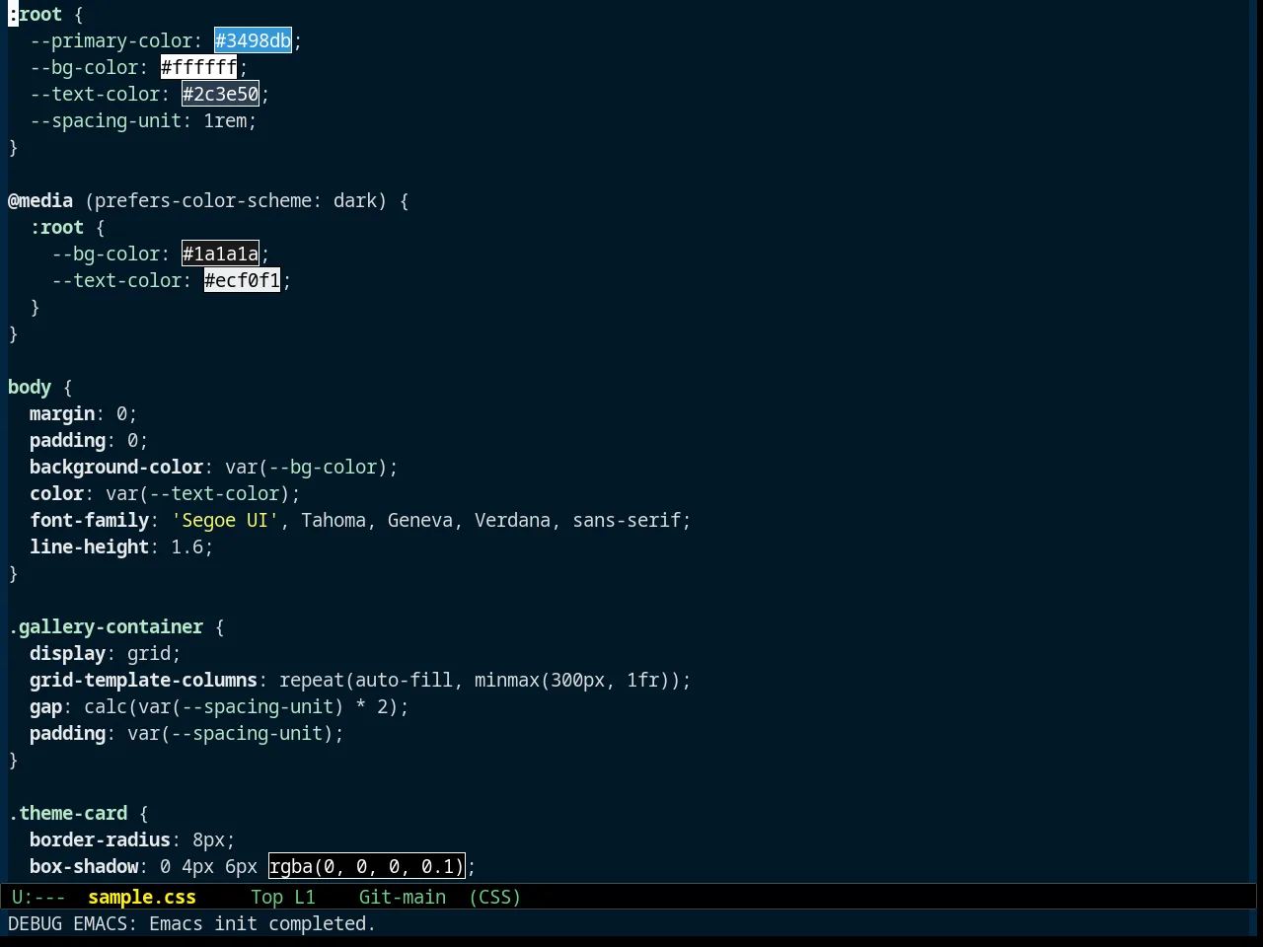Viewport: 1263px width, 947px height.
Task: Click the background-color property
Action: [116, 467]
